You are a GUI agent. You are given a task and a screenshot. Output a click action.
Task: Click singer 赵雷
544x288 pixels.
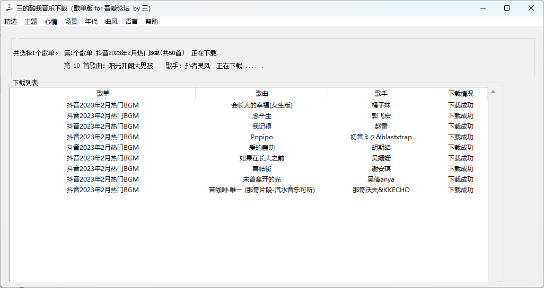coord(381,126)
